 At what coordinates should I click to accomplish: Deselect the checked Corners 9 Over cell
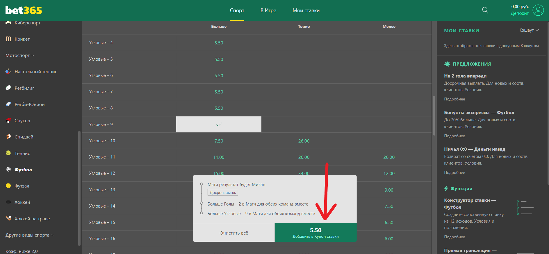219,124
